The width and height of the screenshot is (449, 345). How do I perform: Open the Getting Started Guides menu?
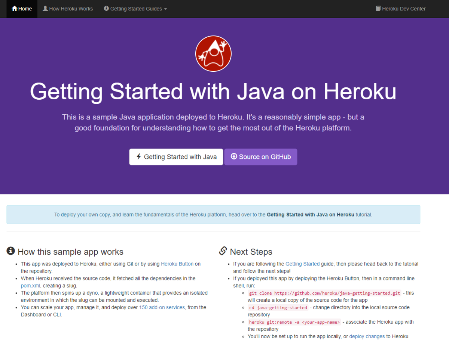(135, 9)
